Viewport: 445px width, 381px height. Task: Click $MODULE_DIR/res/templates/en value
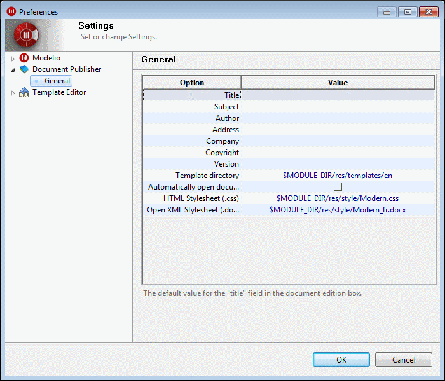pos(338,176)
